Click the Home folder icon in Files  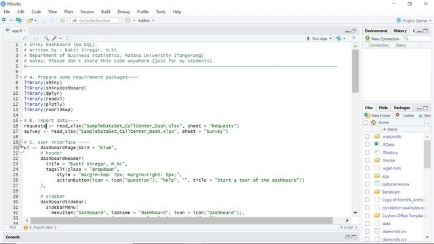(x=374, y=122)
